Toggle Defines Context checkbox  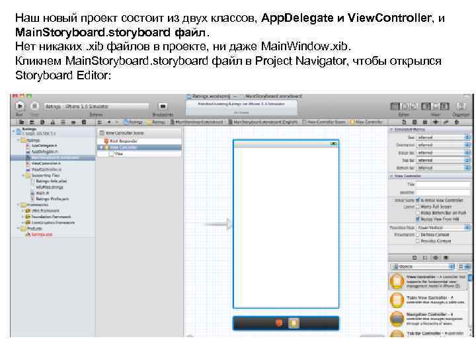point(418,235)
